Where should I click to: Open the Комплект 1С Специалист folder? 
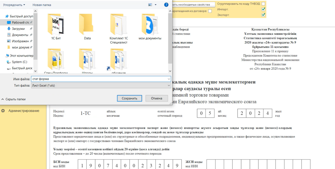[118, 26]
